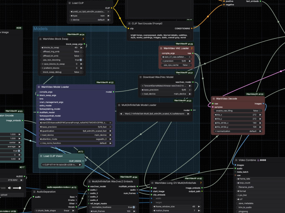Screen dimensions: 285x213
Task: Open the 0119.WAV audio file selector
Action: click(x=12, y=180)
